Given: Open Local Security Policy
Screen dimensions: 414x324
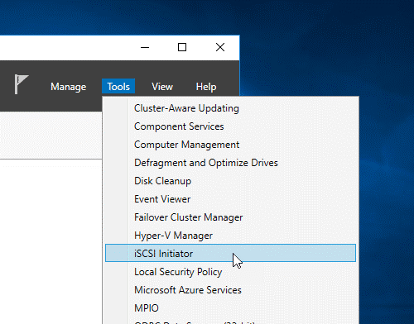Looking at the screenshot, I should point(230,272).
